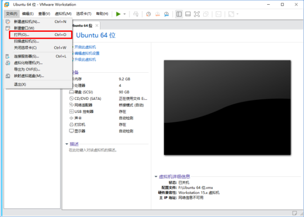The width and height of the screenshot is (304, 217).
Task: Click the 新建虚拟机 menu item icon
Action: (x=8, y=21)
